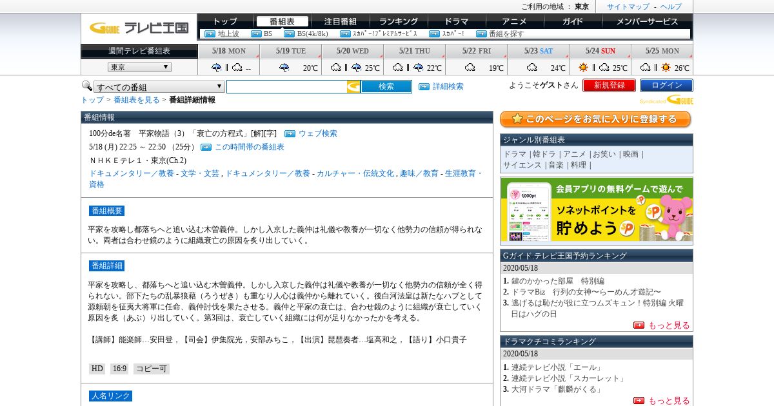
Task: Open the アニメ menu tab
Action: 515,21
